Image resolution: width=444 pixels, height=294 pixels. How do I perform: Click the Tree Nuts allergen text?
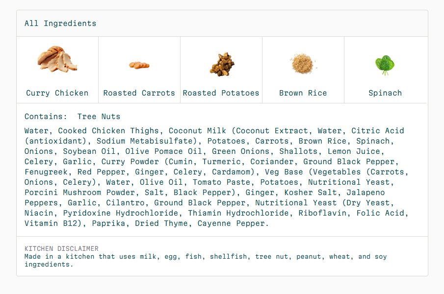[99, 117]
